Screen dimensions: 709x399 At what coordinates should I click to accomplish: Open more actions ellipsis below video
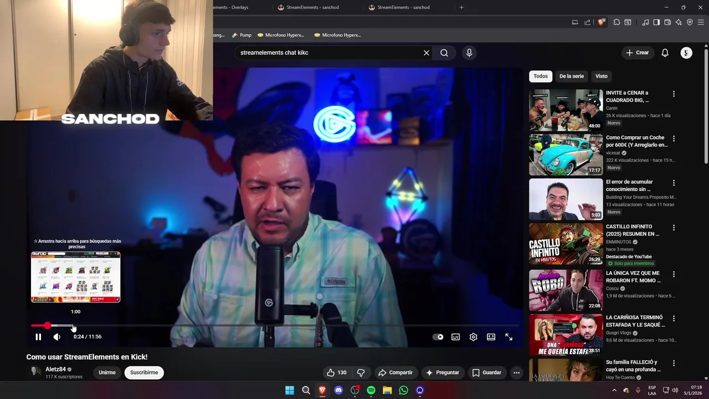click(516, 372)
